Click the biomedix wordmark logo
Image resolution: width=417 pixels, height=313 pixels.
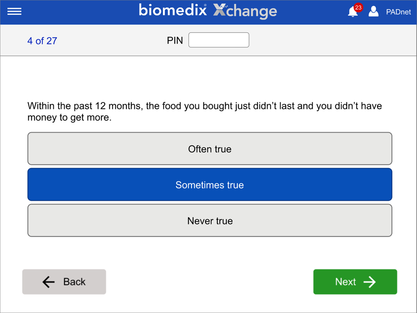click(x=173, y=10)
